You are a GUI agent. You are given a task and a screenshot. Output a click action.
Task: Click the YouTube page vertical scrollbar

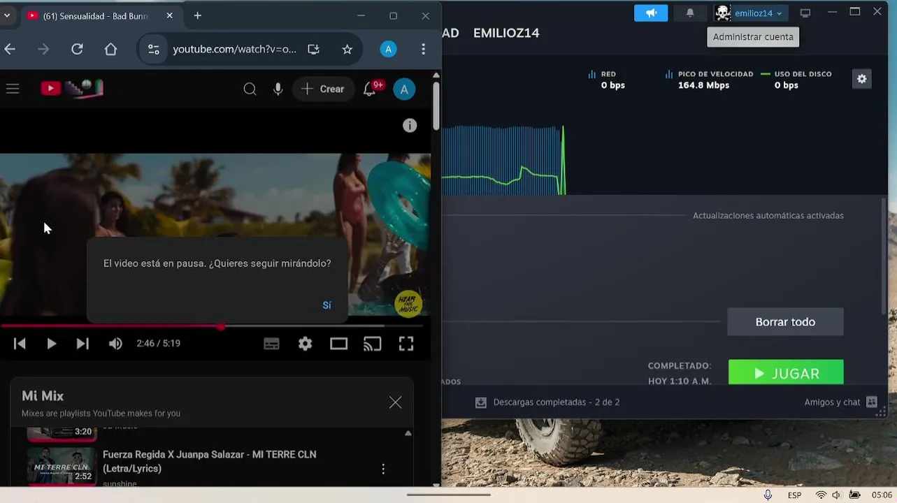pyautogui.click(x=436, y=105)
